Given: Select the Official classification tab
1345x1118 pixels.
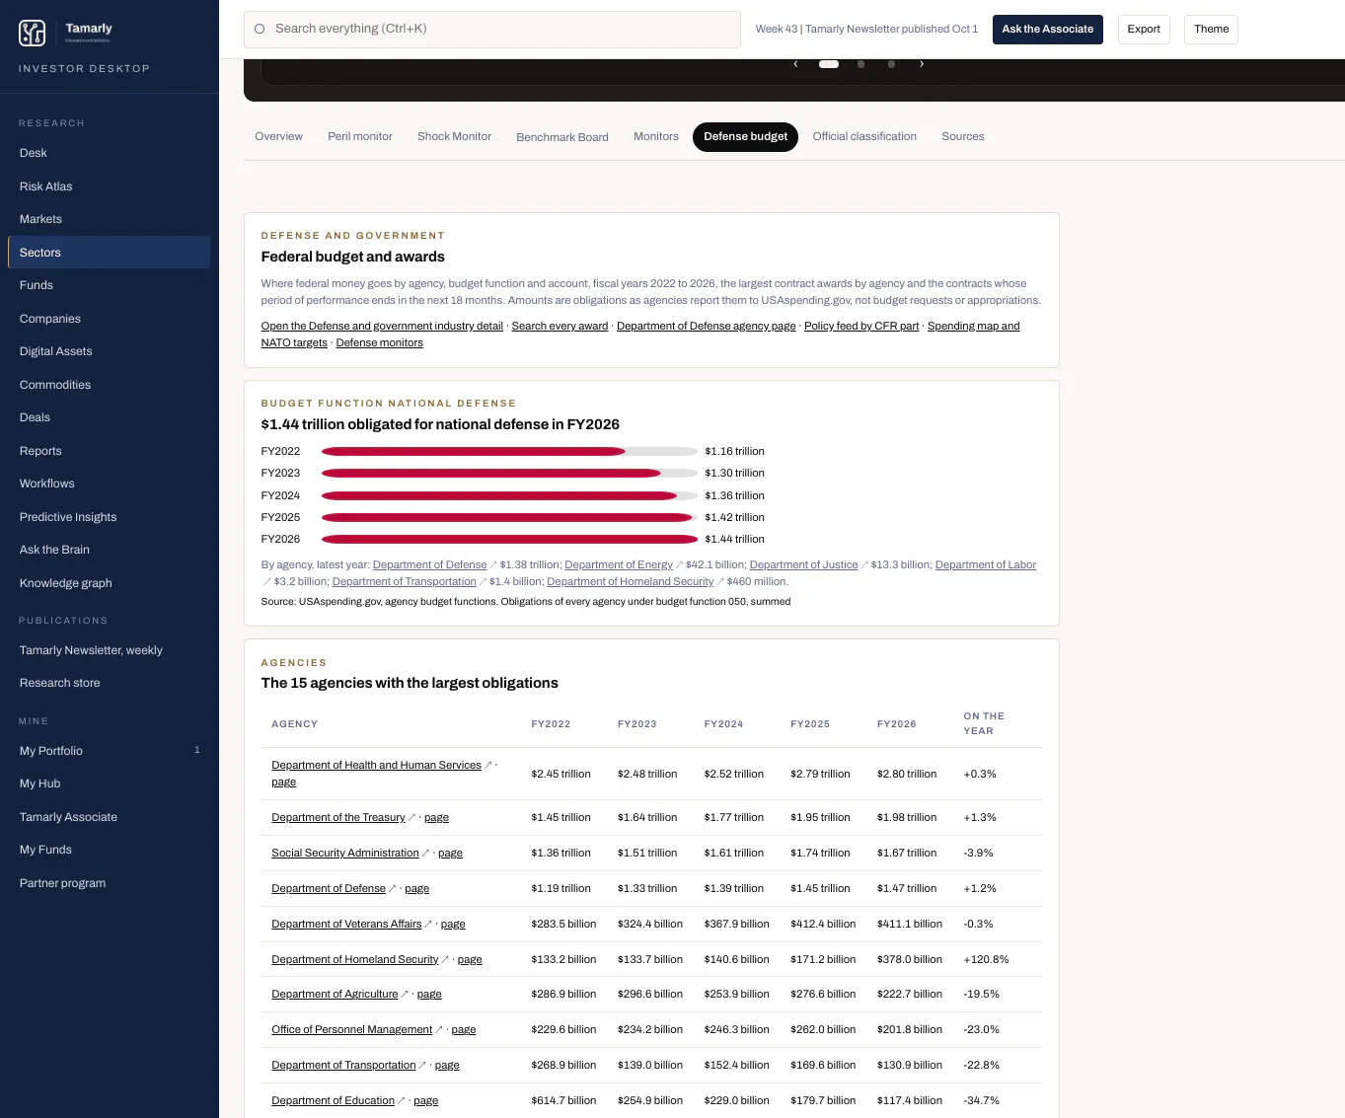Looking at the screenshot, I should click(864, 136).
